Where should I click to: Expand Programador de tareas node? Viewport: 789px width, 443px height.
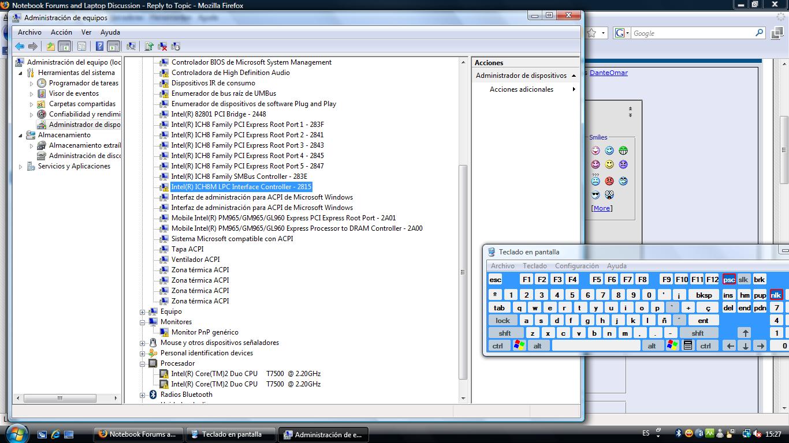(x=32, y=83)
